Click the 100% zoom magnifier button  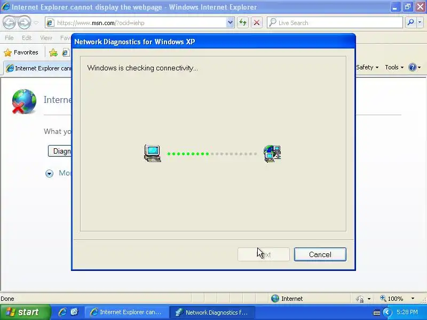coord(391,299)
